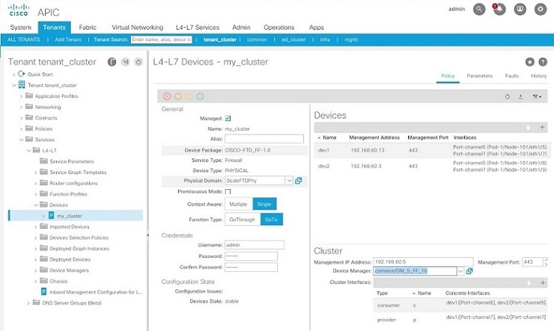Open the infra tenant link
The width and height of the screenshot is (554, 331).
(325, 40)
